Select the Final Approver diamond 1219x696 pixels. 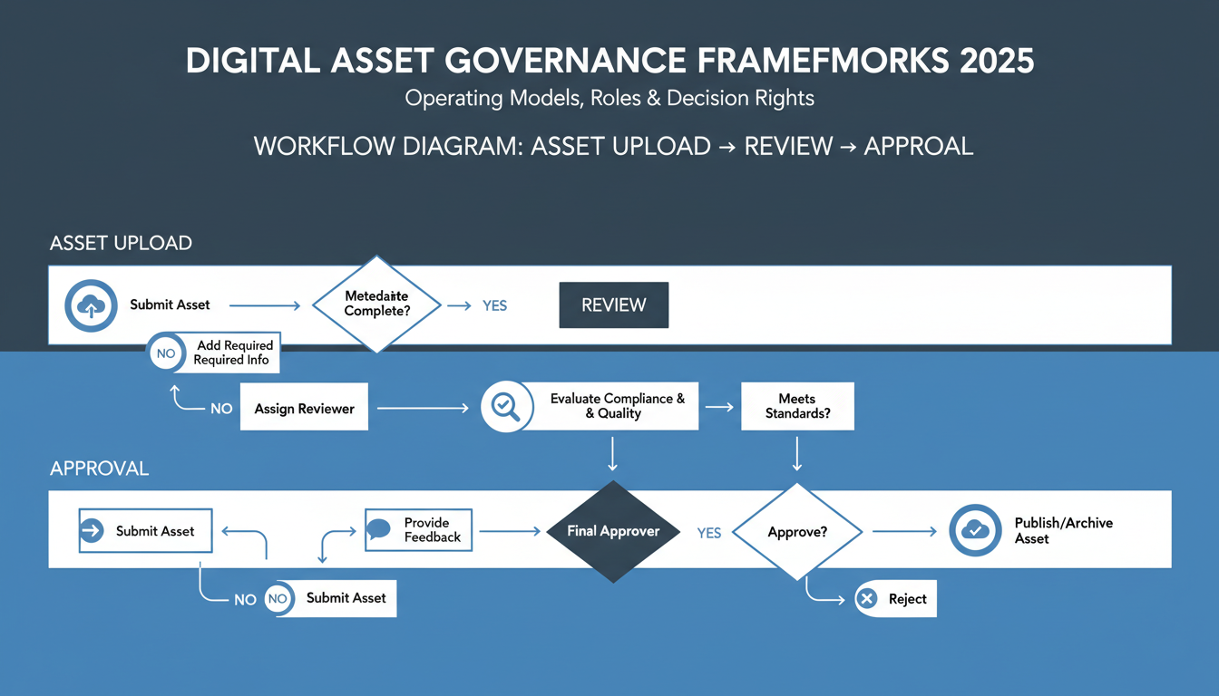613,532
